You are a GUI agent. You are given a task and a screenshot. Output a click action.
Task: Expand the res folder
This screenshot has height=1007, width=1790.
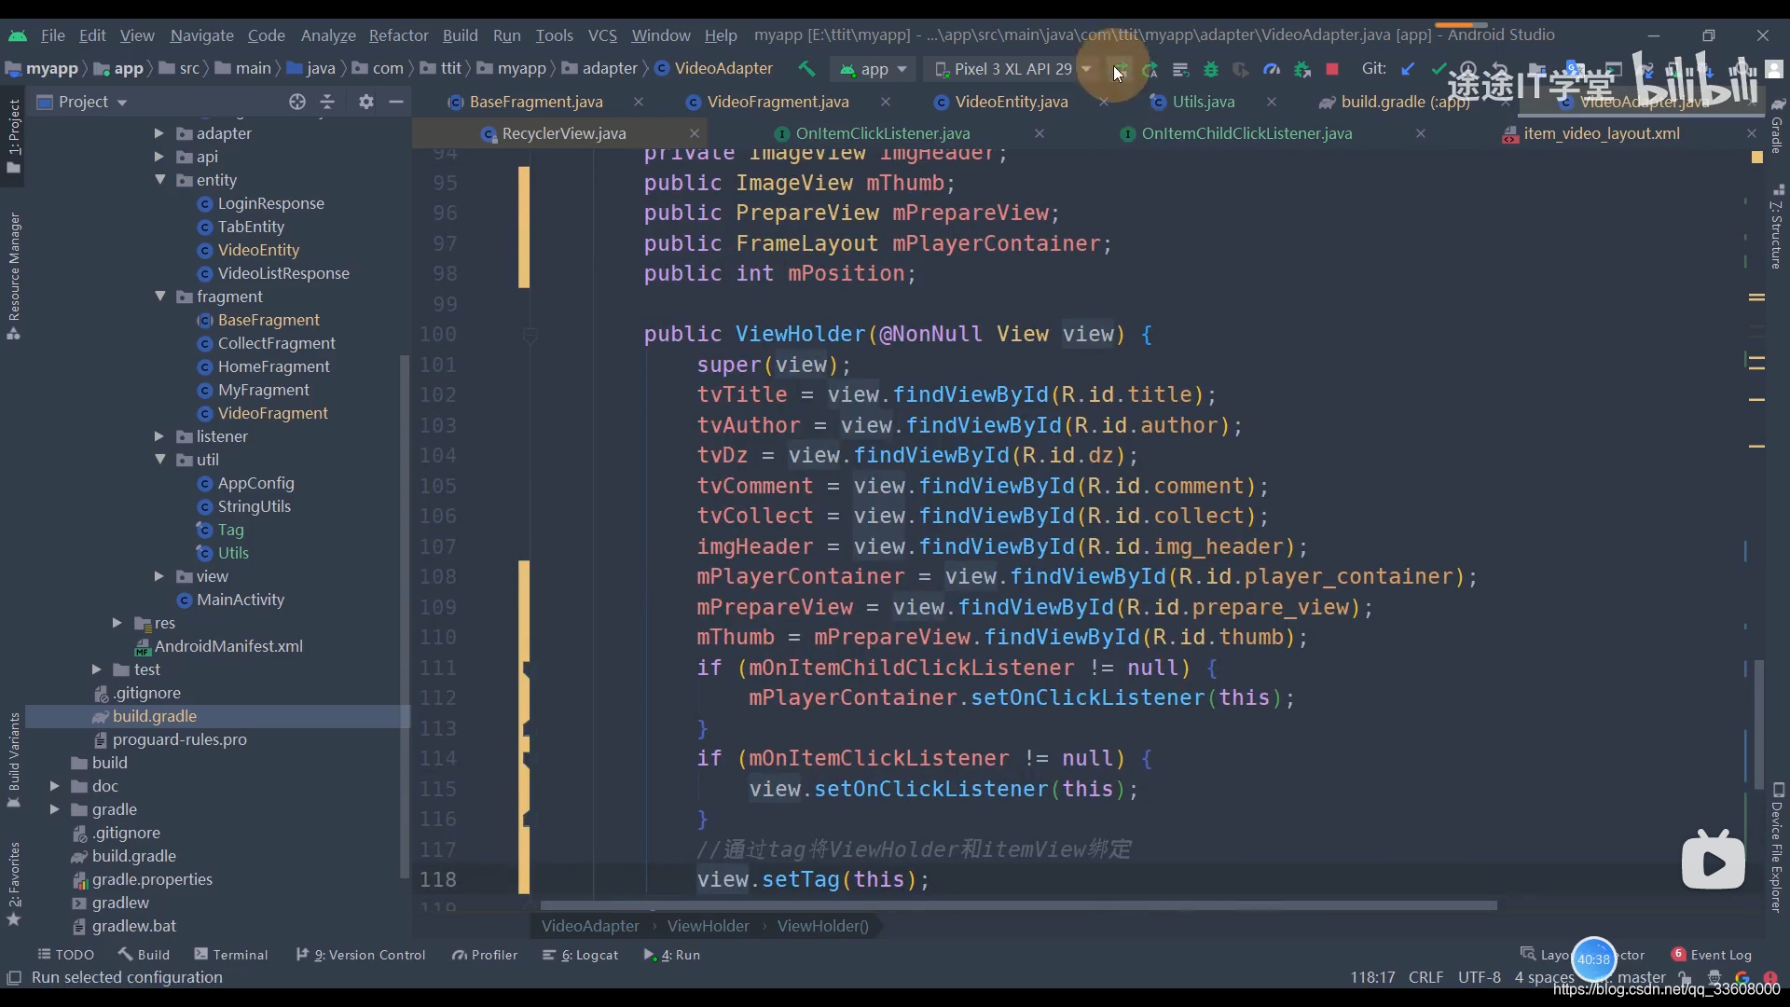pos(117,623)
